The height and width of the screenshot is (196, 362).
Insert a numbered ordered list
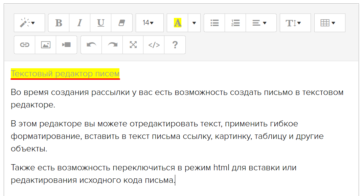click(235, 23)
